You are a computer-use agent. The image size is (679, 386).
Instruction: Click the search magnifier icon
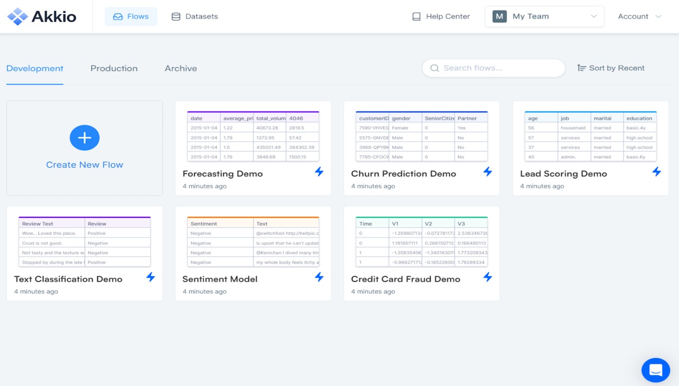434,68
